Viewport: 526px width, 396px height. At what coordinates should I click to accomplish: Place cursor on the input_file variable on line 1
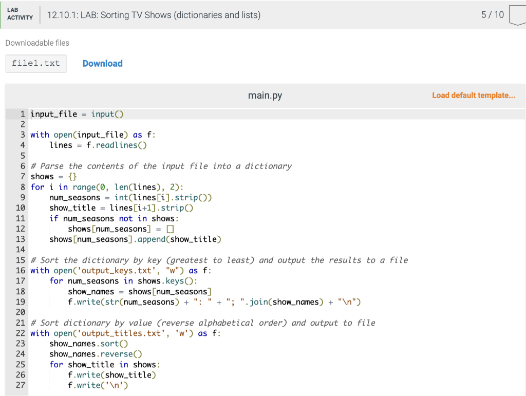pyautogui.click(x=53, y=114)
